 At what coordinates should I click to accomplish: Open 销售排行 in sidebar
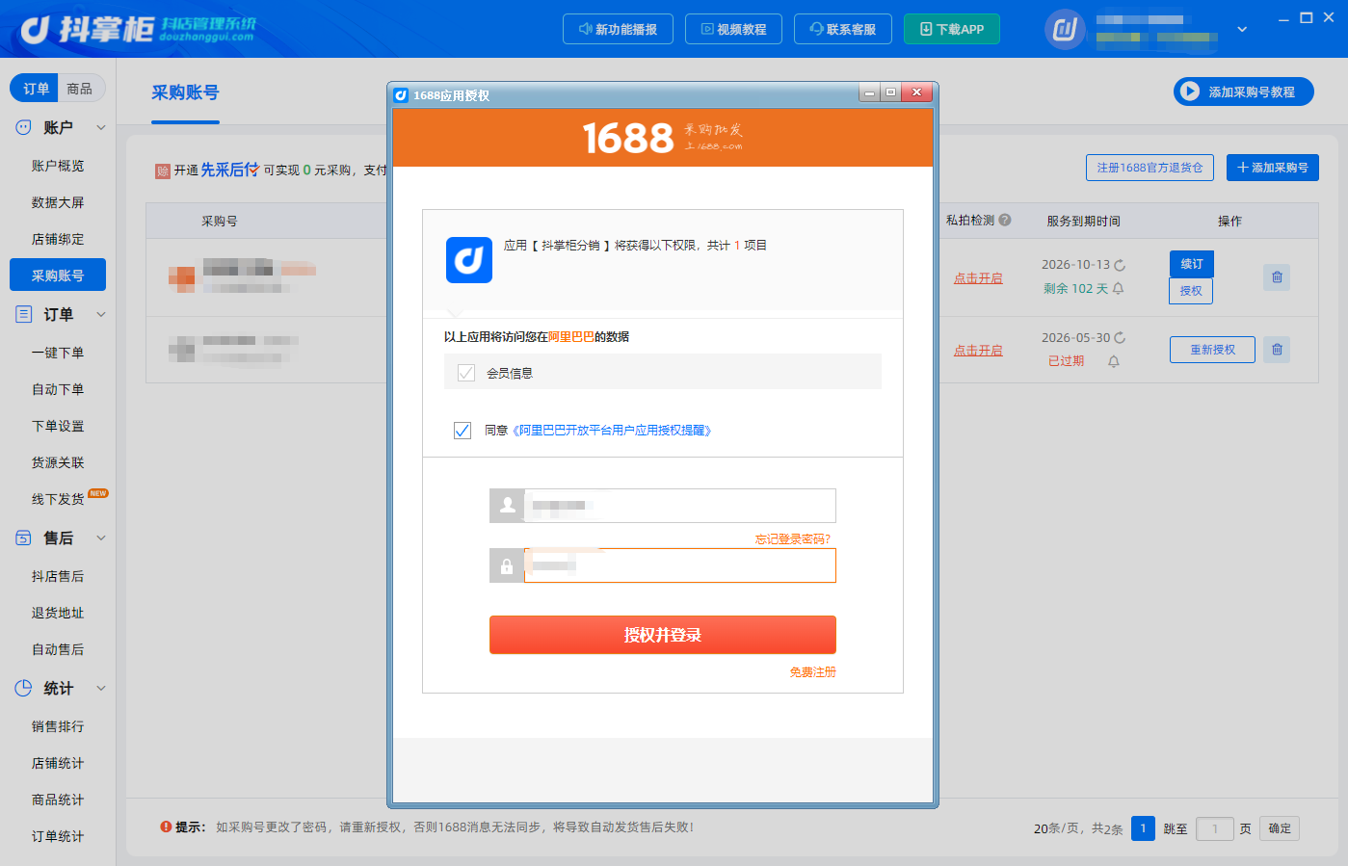[x=58, y=726]
